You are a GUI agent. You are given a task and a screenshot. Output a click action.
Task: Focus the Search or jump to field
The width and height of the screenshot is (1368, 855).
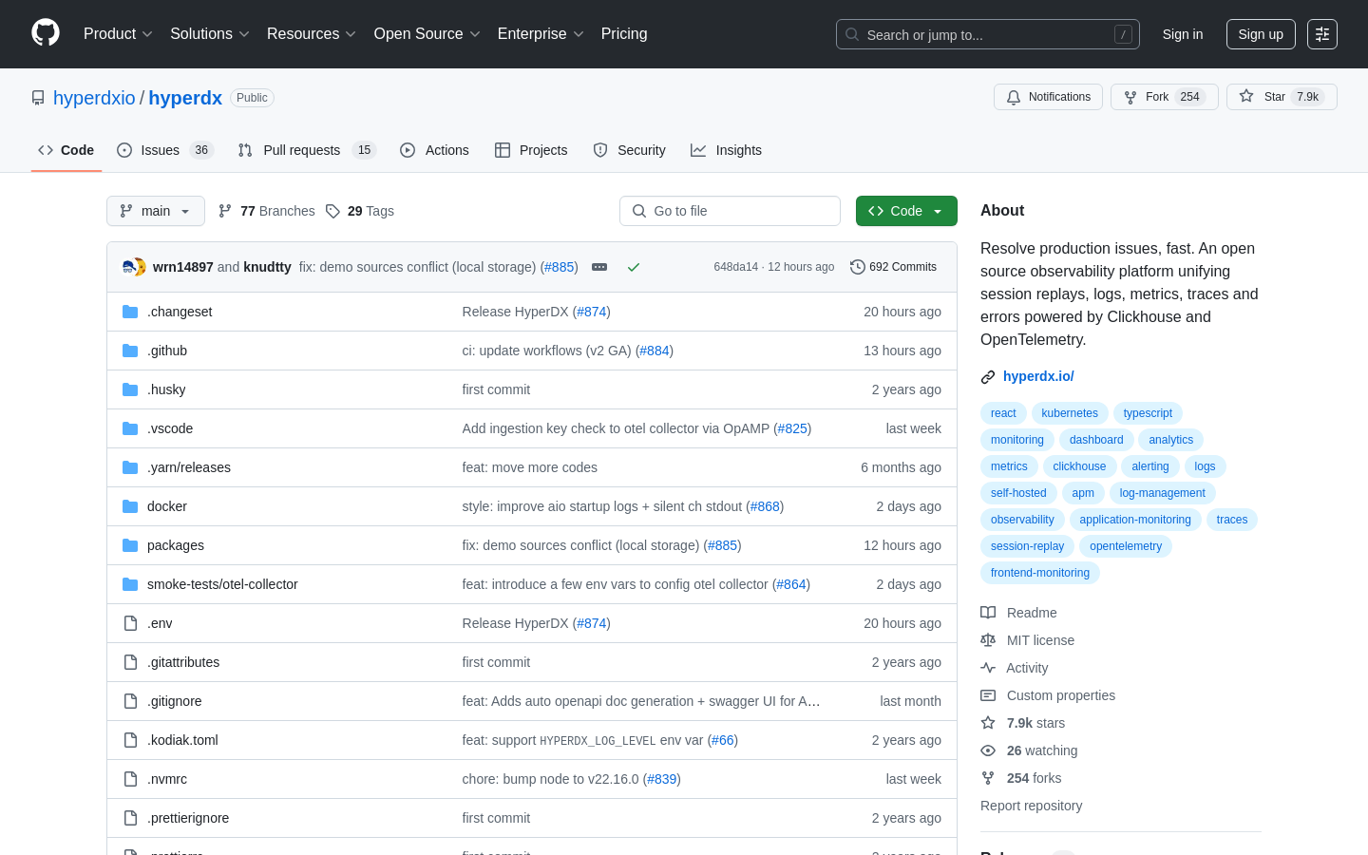(988, 34)
